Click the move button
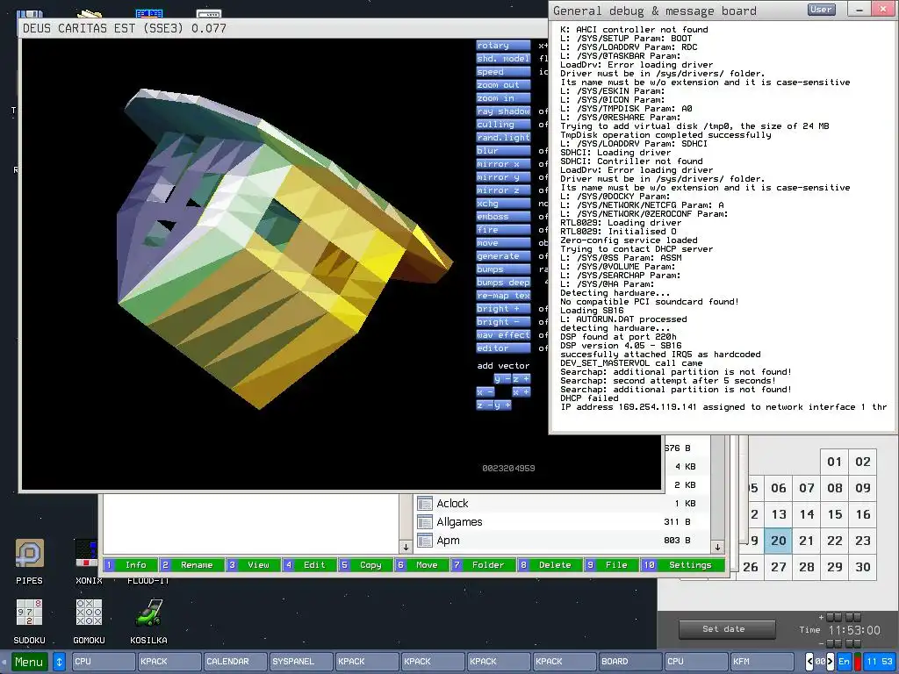 503,243
